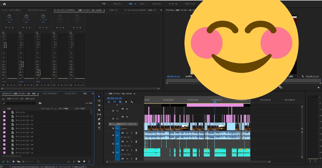322x168 pixels.
Task: Click voice-over record microphone on track A3
Action: [x=136, y=150]
